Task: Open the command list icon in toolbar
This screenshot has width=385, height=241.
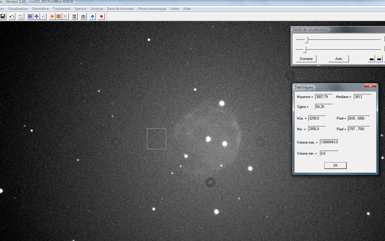Action: pyautogui.click(x=74, y=17)
